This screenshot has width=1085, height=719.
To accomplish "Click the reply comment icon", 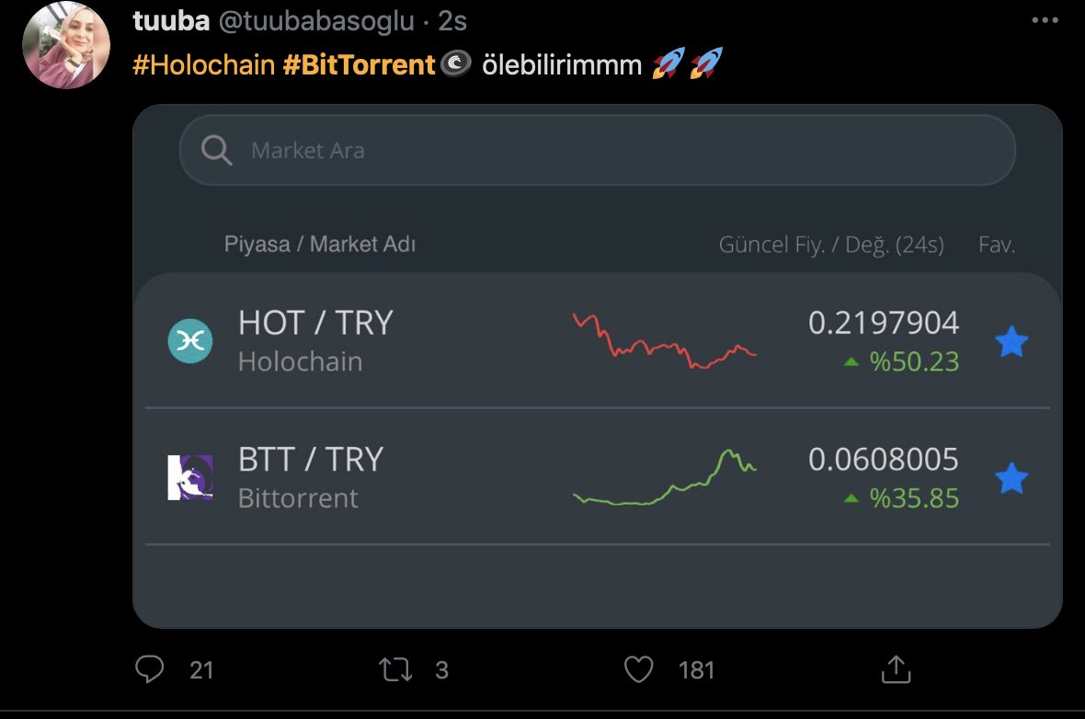I will point(149,668).
